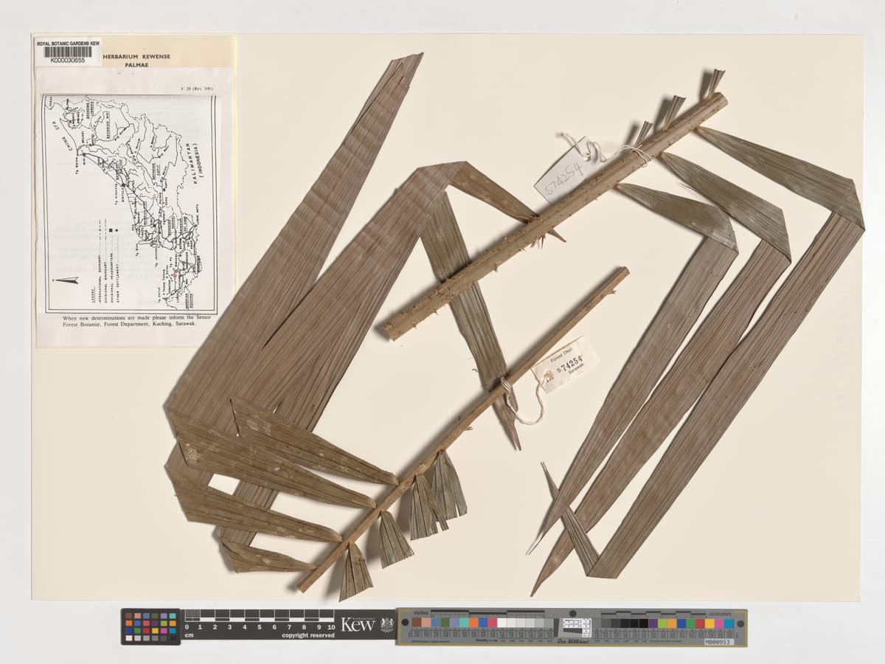The height and width of the screenshot is (664, 885).
Task: Click the long colour calibration strip
Action: [x=572, y=626]
